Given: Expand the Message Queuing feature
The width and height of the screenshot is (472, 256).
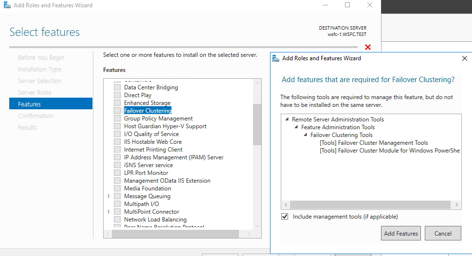Looking at the screenshot, I should point(109,196).
